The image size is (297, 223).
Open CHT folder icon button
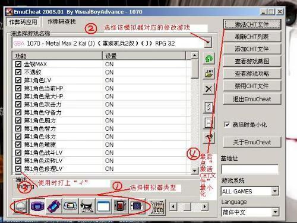(208, 73)
